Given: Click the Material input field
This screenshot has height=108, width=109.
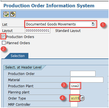Looking at the screenshot, I should click(87, 80).
